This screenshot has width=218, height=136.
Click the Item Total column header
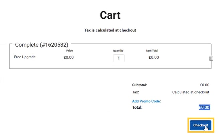tap(152, 51)
